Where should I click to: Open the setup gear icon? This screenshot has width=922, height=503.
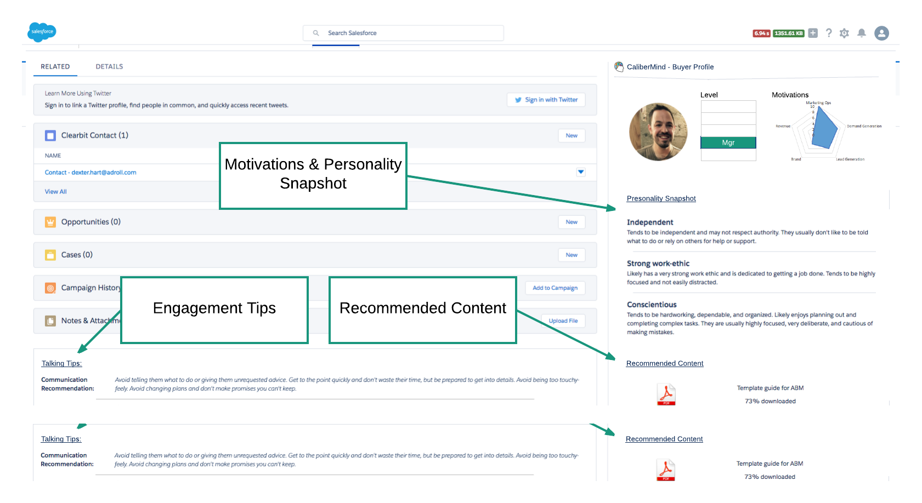[x=844, y=33]
